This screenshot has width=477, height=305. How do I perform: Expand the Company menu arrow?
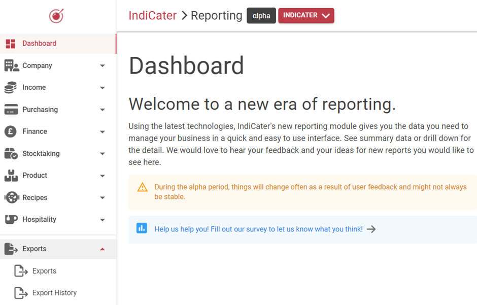tap(103, 65)
